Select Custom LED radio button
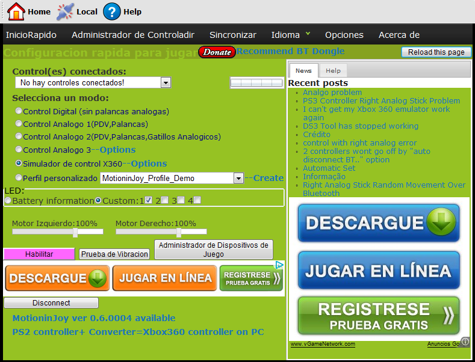 coord(98,200)
